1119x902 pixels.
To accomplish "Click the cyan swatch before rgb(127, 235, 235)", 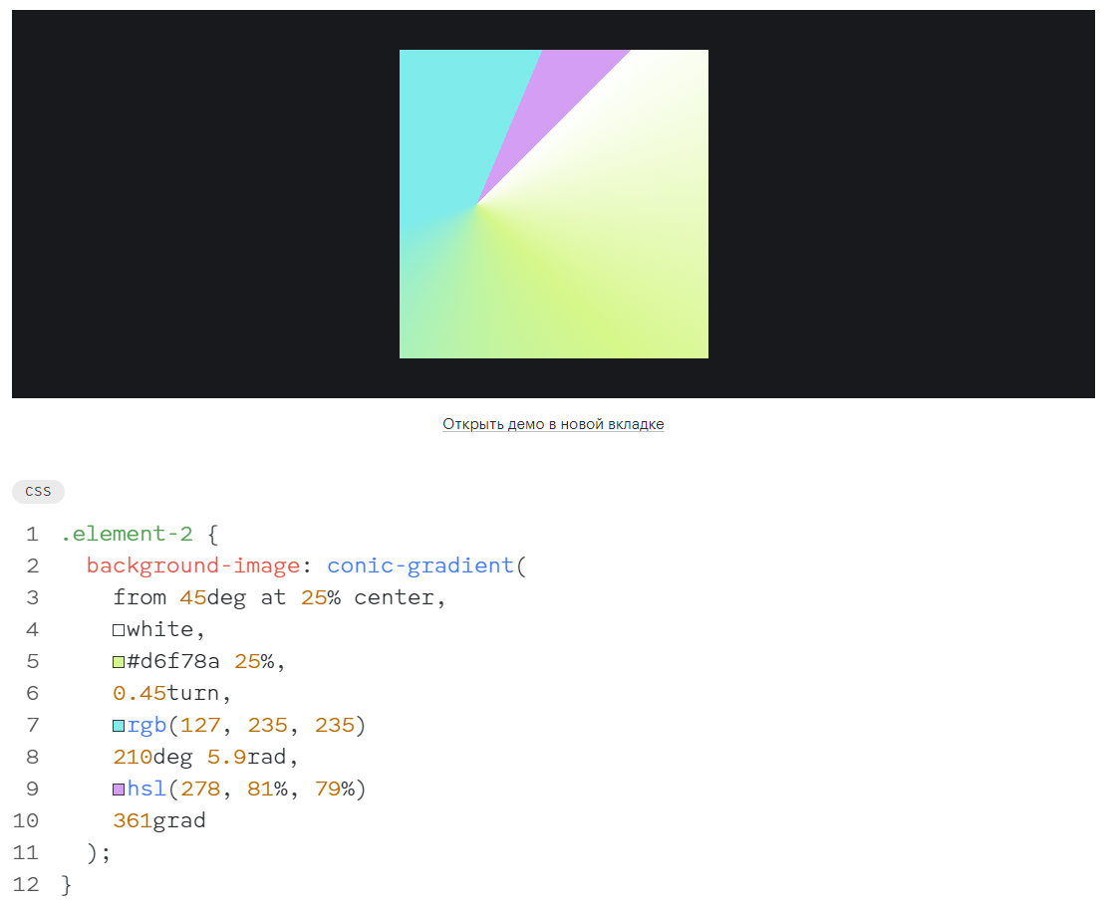I will 119,726.
